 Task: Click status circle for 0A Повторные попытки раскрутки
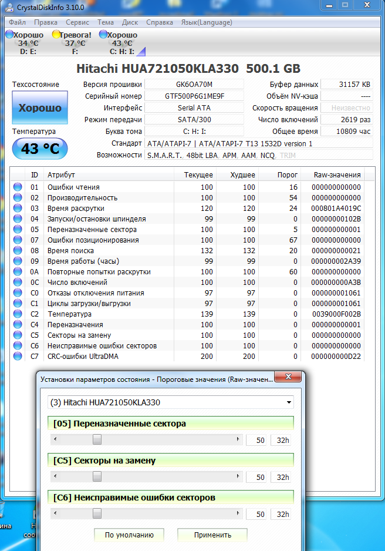pyautogui.click(x=18, y=271)
